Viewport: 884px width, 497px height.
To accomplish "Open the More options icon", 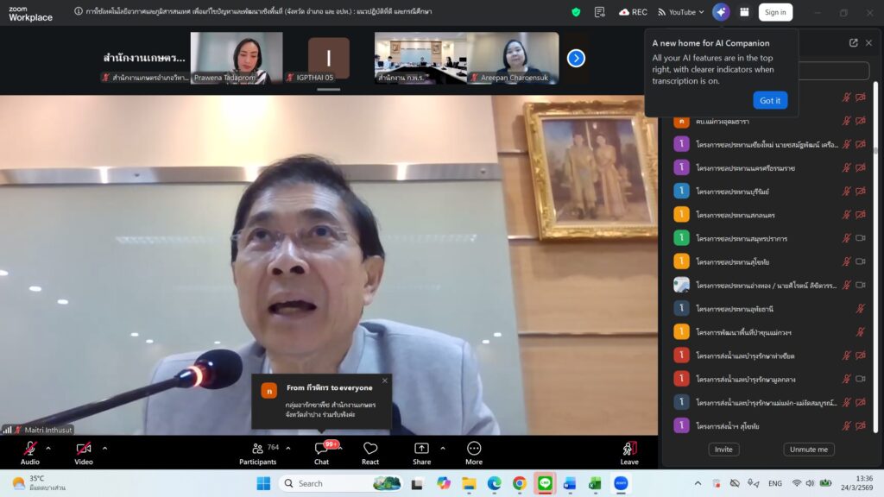I will (474, 451).
